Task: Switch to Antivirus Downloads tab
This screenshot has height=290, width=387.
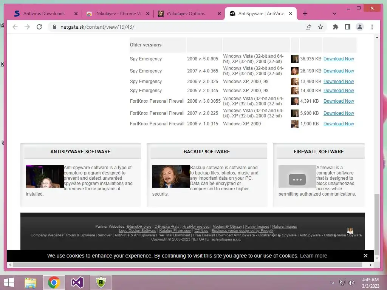Action: [x=44, y=14]
